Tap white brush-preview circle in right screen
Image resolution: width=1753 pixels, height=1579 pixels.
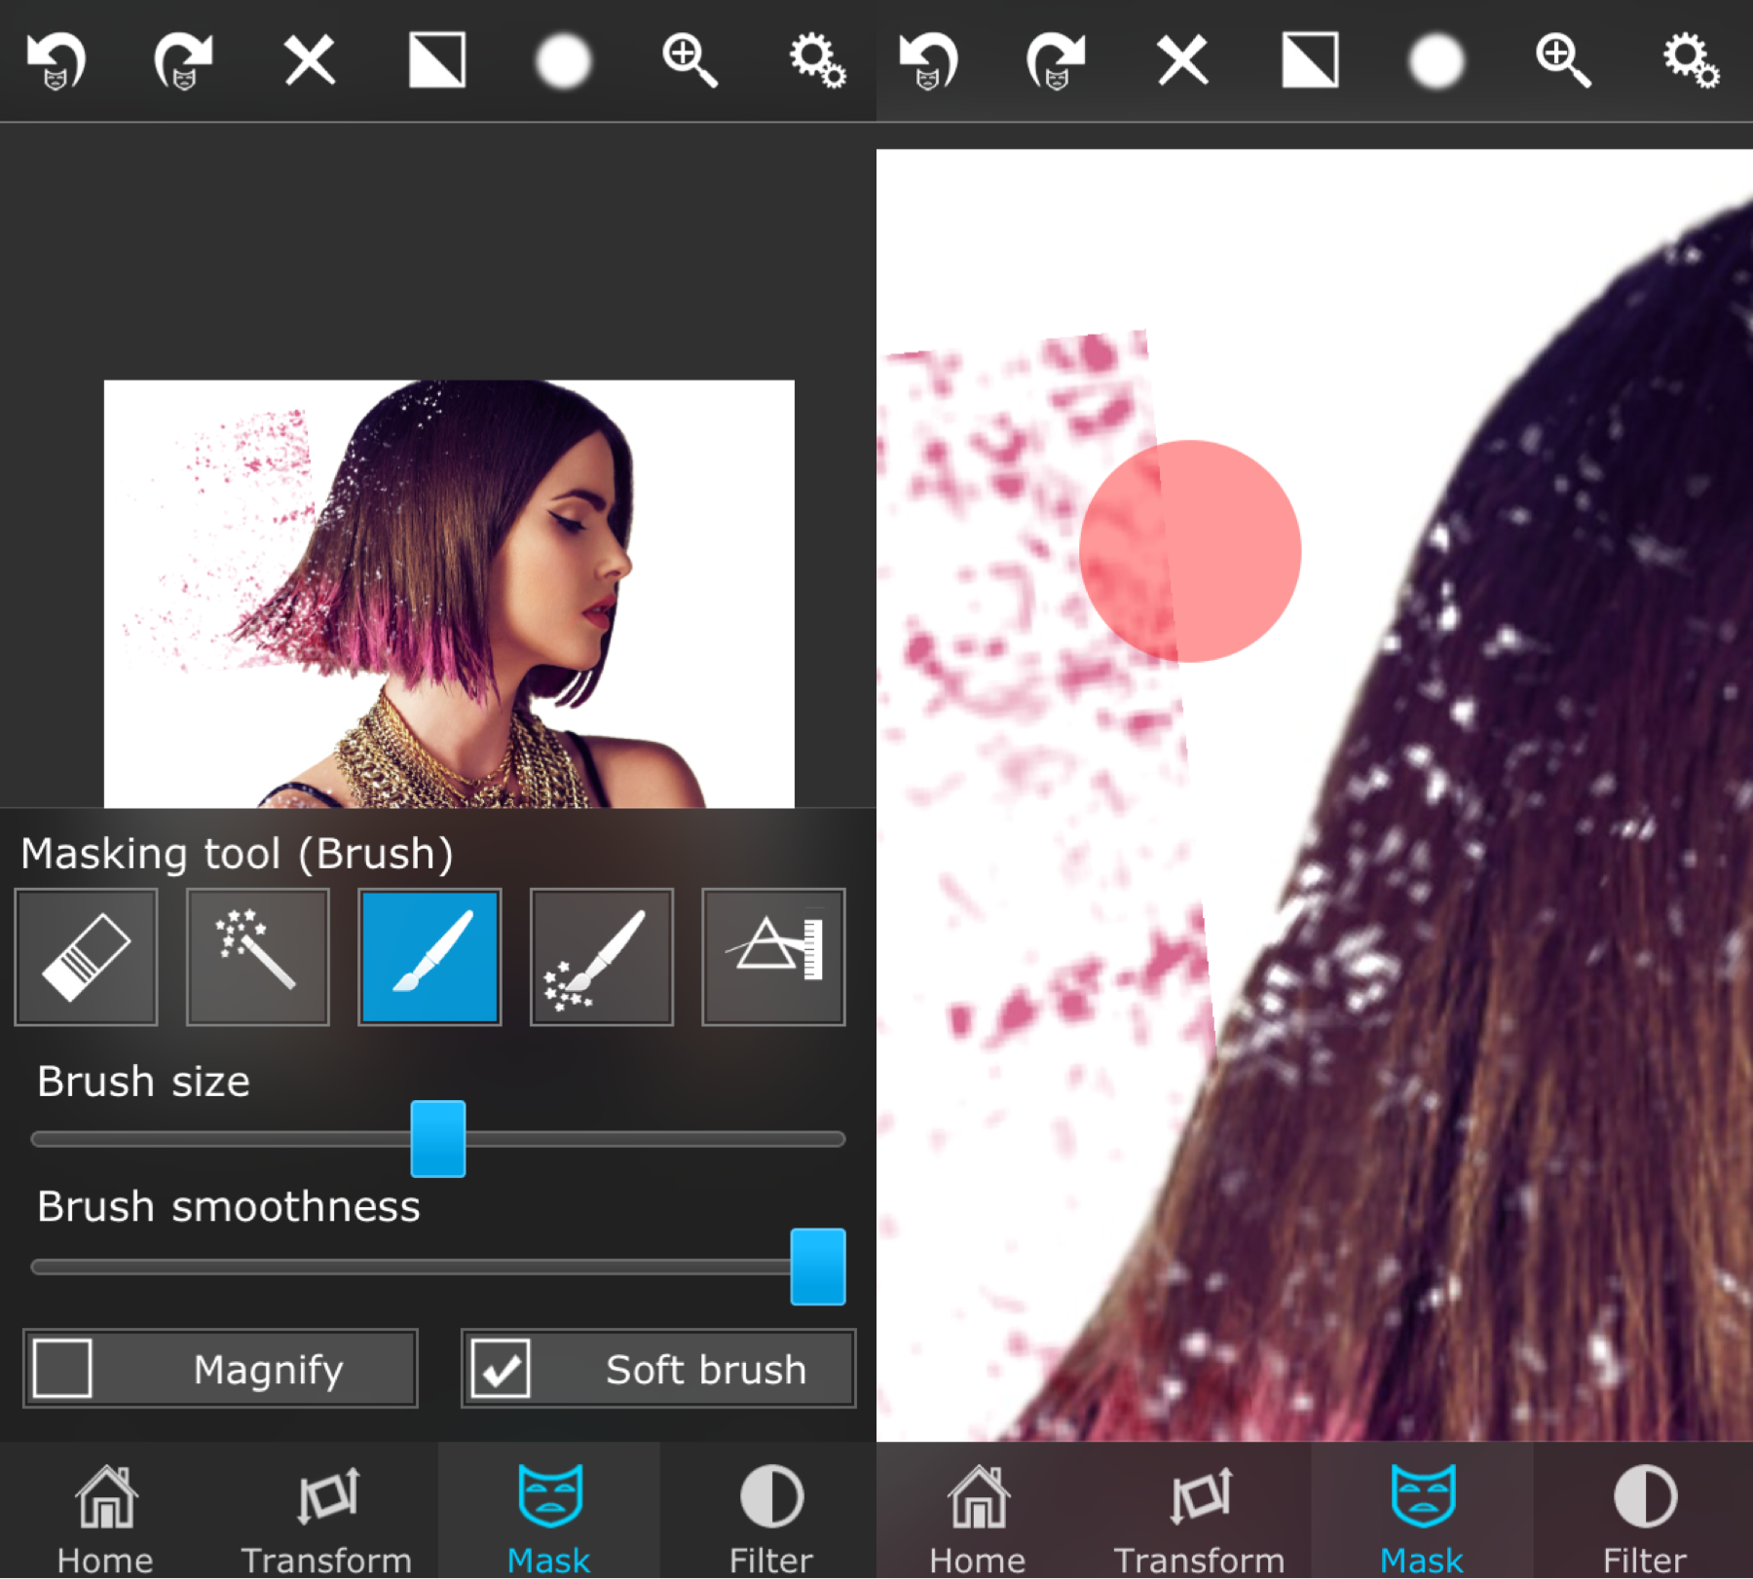click(x=1436, y=60)
